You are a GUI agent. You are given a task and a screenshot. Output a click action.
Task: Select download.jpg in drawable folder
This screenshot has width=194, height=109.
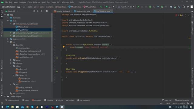tap(24, 48)
